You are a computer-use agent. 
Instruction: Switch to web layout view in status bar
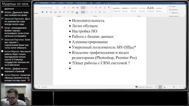[x=164, y=87]
